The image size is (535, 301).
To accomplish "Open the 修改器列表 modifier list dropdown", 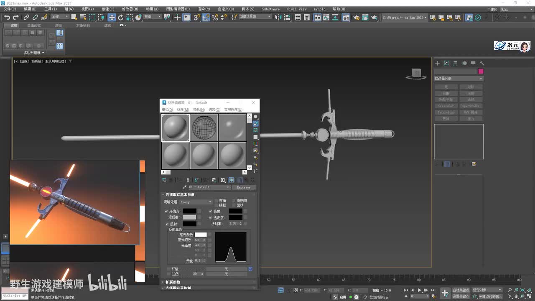I will point(459,79).
